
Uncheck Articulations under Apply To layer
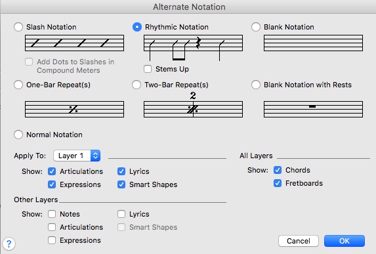pos(52,171)
